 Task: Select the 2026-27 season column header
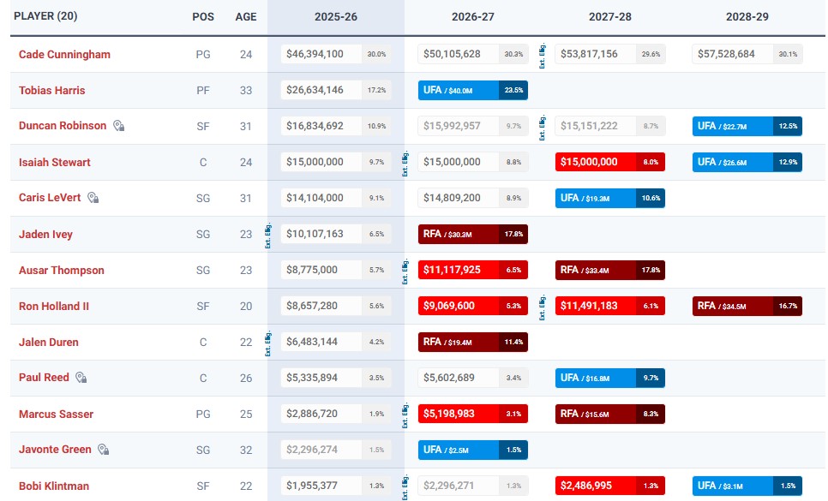click(x=472, y=16)
